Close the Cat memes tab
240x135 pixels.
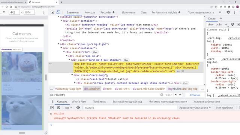57,2
